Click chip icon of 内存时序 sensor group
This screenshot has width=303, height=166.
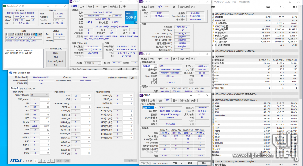pyautogui.click(x=213, y=57)
